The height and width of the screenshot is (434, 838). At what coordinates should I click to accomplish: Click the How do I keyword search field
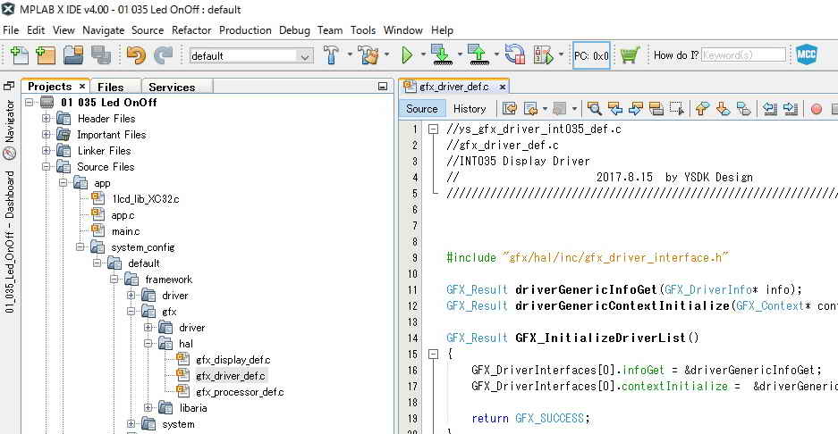click(x=743, y=55)
